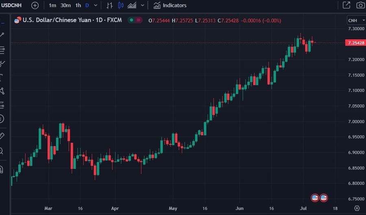Screen dimensions: 366x215
Task: Click the high value H7.25725
Action: 182,20
